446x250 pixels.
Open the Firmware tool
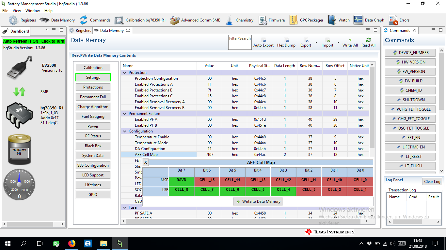(272, 20)
